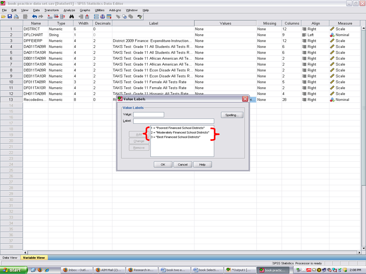Click the Undo arrow icon
The image size is (366, 274).
[35, 17]
